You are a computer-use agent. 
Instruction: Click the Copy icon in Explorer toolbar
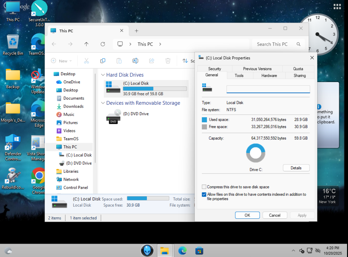pyautogui.click(x=103, y=61)
